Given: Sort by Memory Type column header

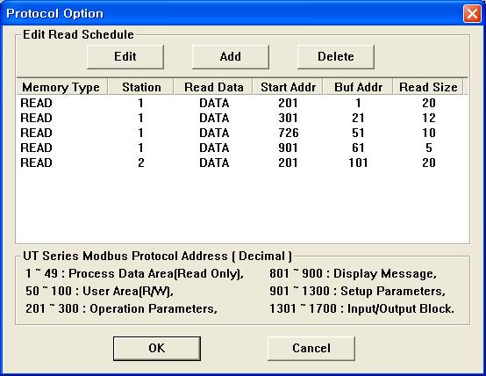Looking at the screenshot, I should point(61,87).
